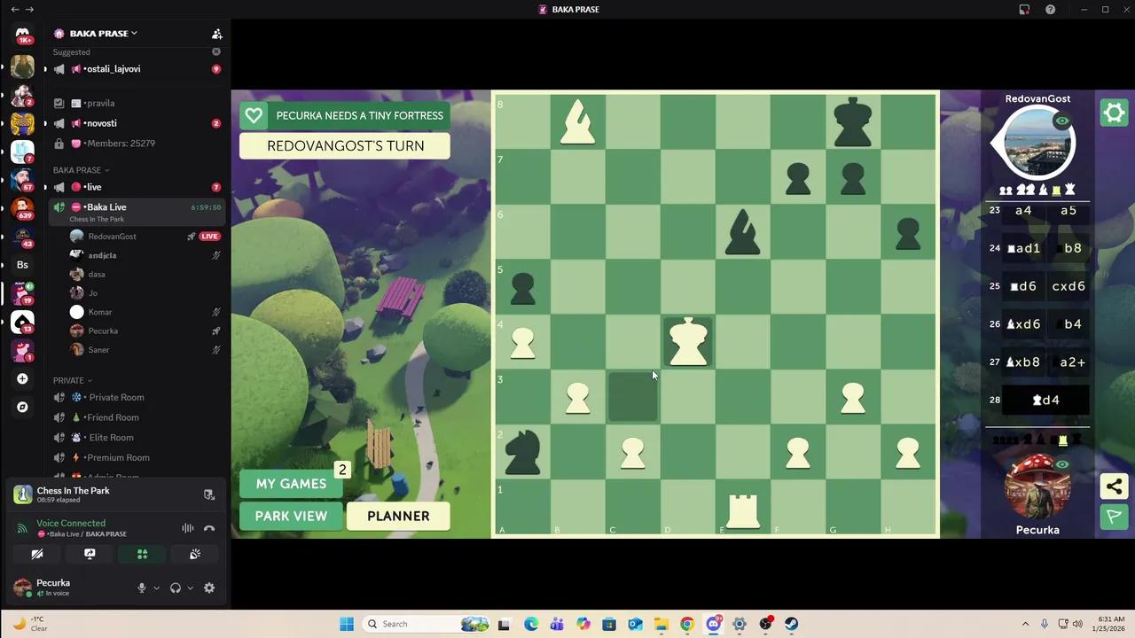Image resolution: width=1135 pixels, height=638 pixels.
Task: Click the share your screen icon
Action: click(x=90, y=554)
